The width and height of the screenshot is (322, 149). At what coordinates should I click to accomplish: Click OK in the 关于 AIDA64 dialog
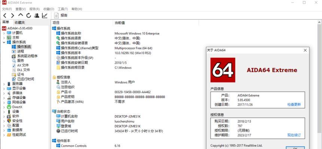tap(295, 148)
